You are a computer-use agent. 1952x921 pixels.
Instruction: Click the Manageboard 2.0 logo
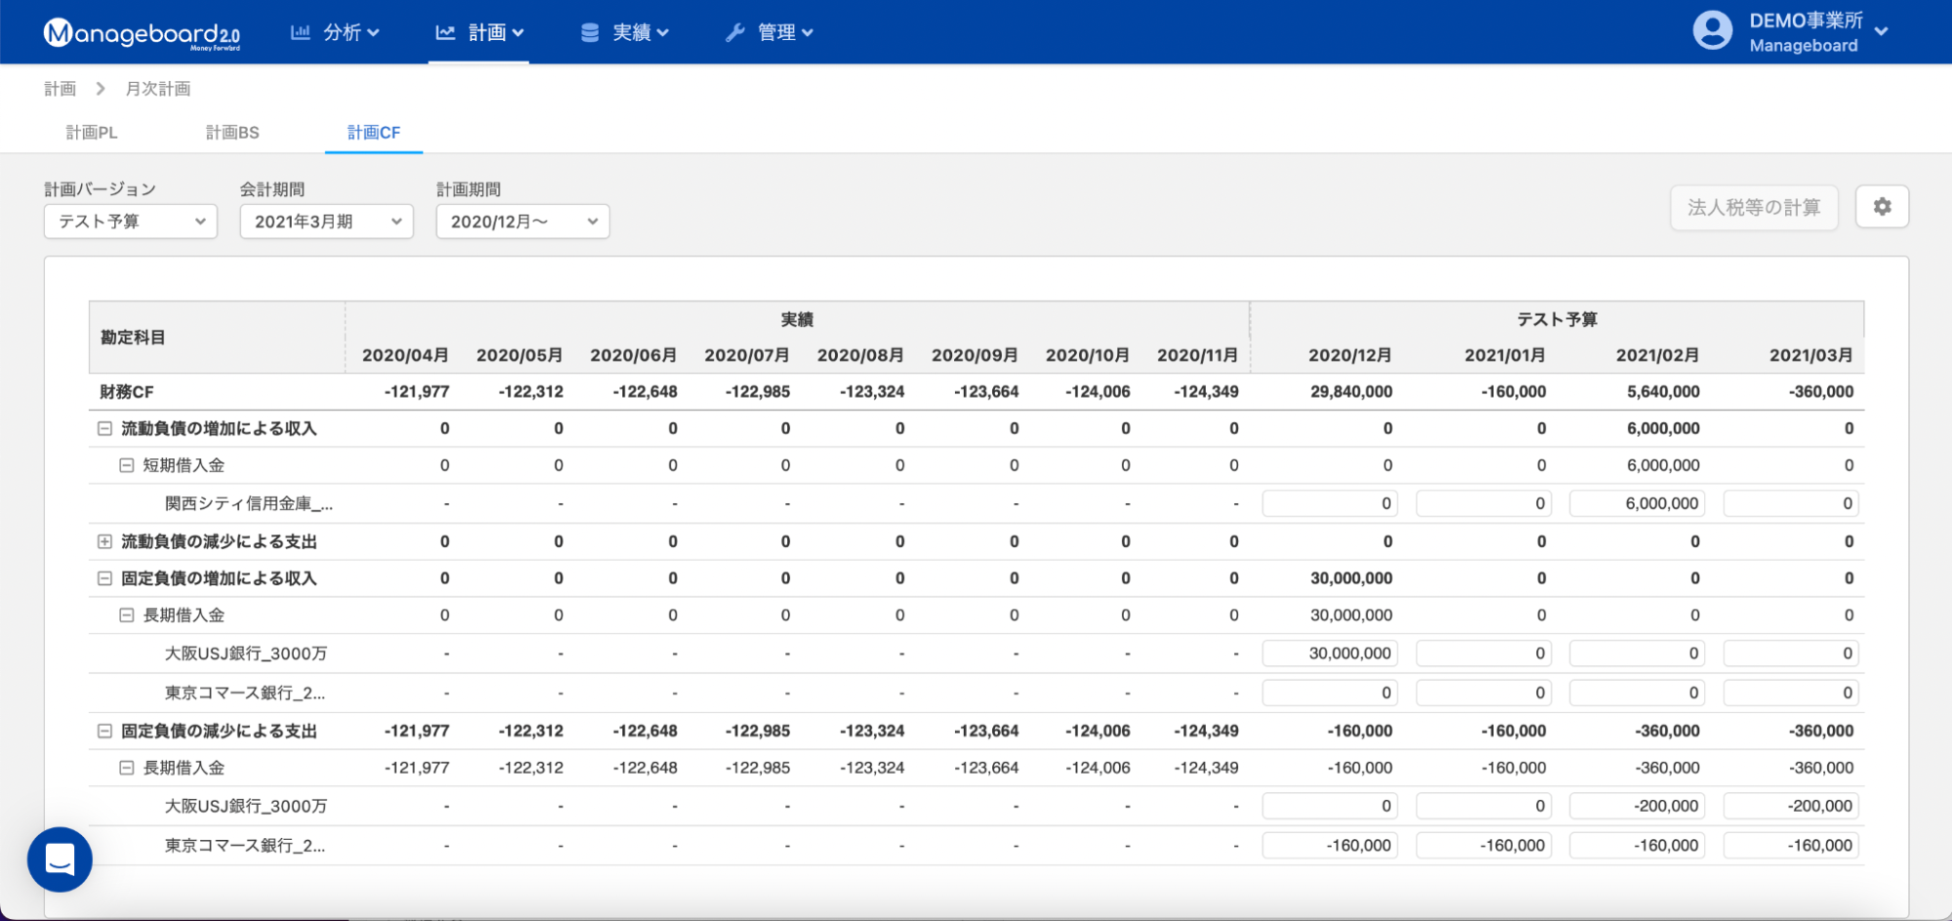pos(142,33)
